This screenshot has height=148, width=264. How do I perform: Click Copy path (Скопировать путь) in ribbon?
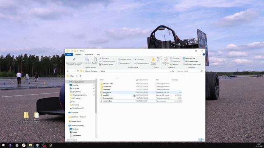pos(107,61)
